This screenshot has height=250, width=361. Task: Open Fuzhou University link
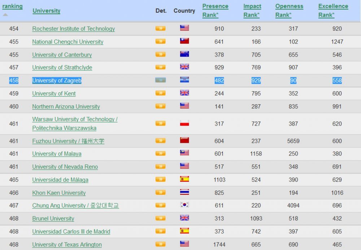coord(68,141)
